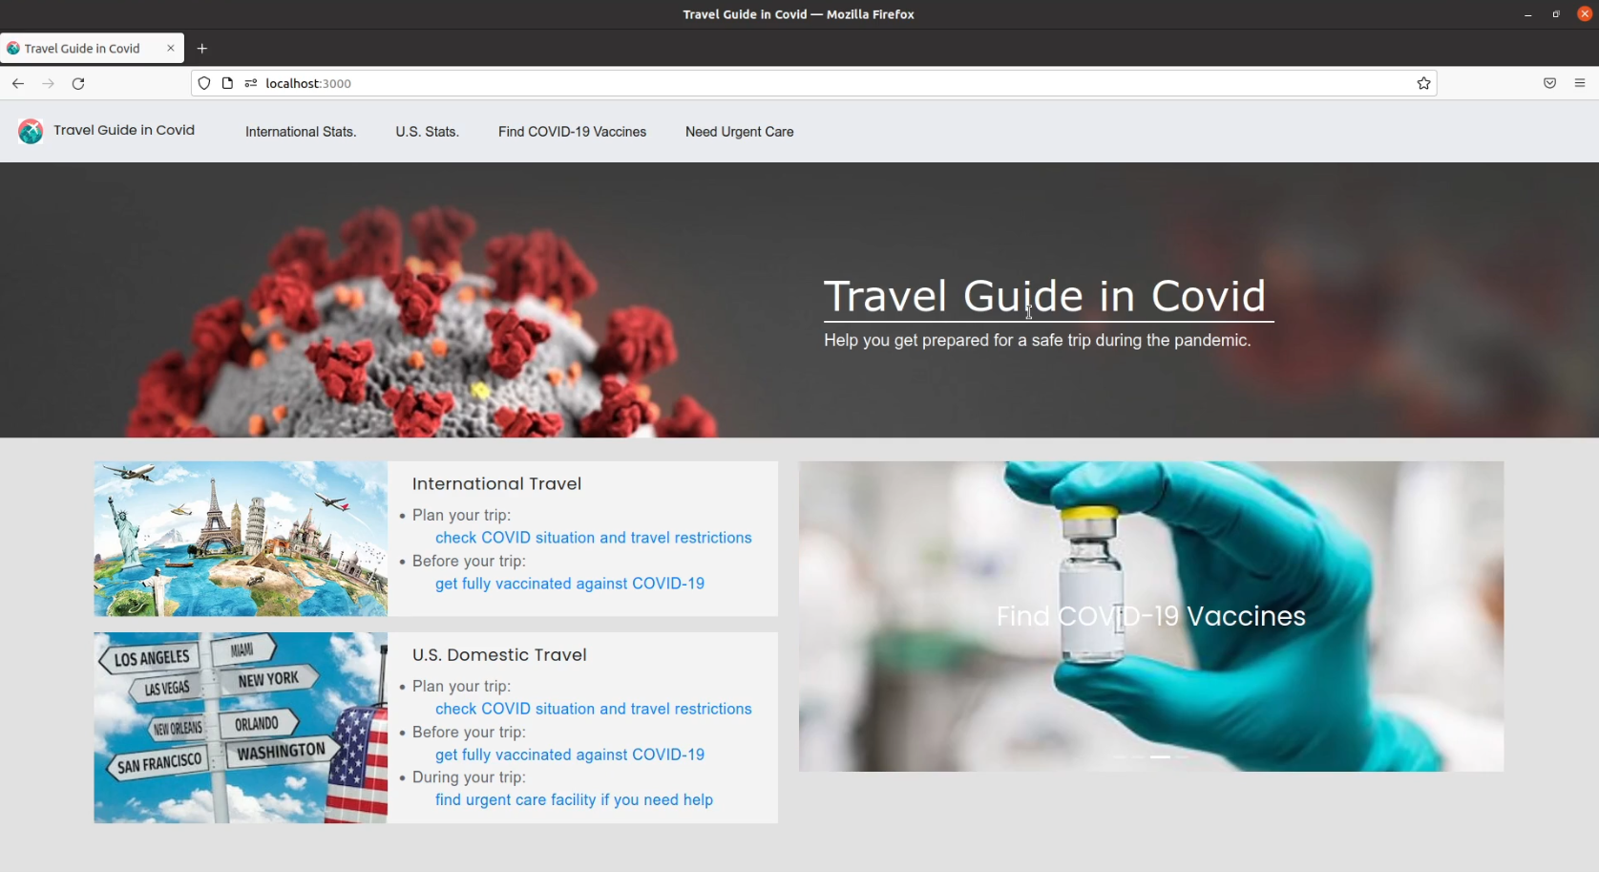Bookmark this page with the star icon
Viewport: 1599px width, 872px height.
[x=1423, y=83]
